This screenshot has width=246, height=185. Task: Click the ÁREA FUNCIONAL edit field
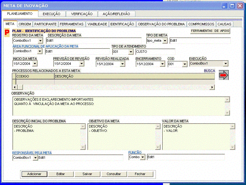click(77, 52)
